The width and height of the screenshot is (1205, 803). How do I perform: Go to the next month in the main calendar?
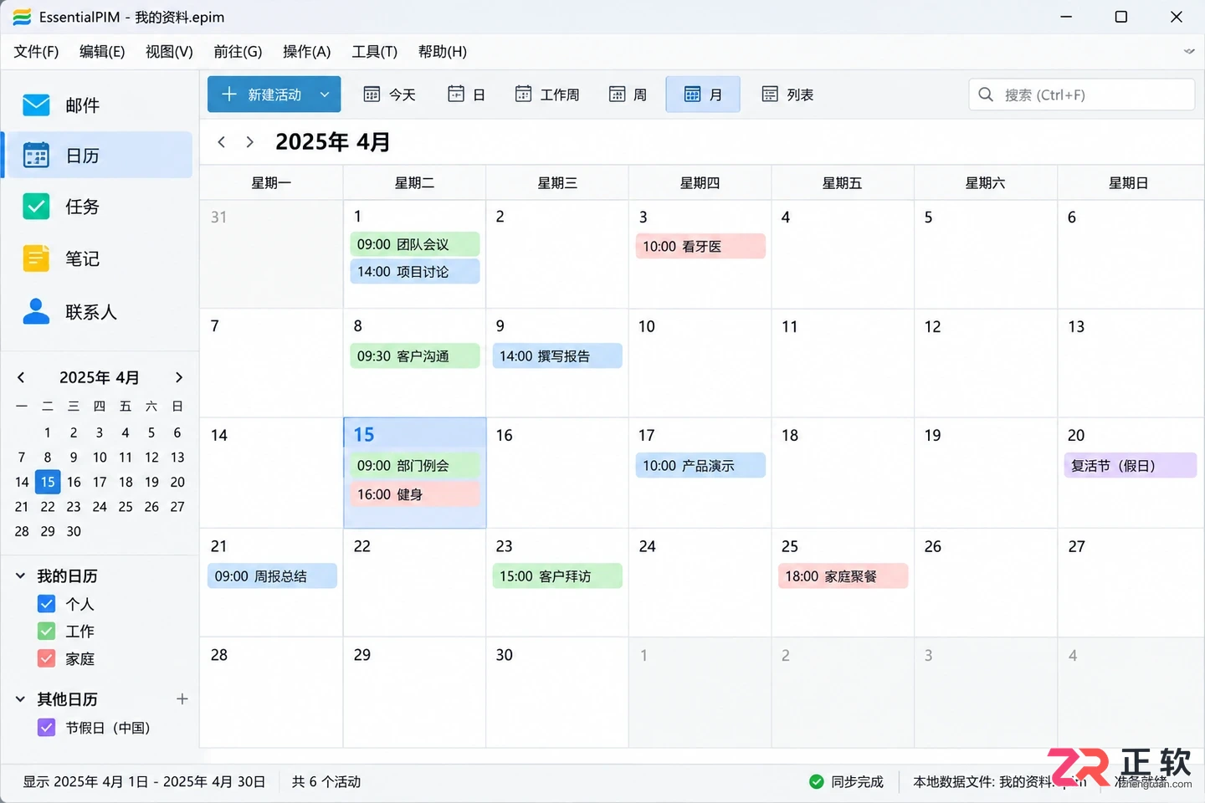[x=249, y=142]
